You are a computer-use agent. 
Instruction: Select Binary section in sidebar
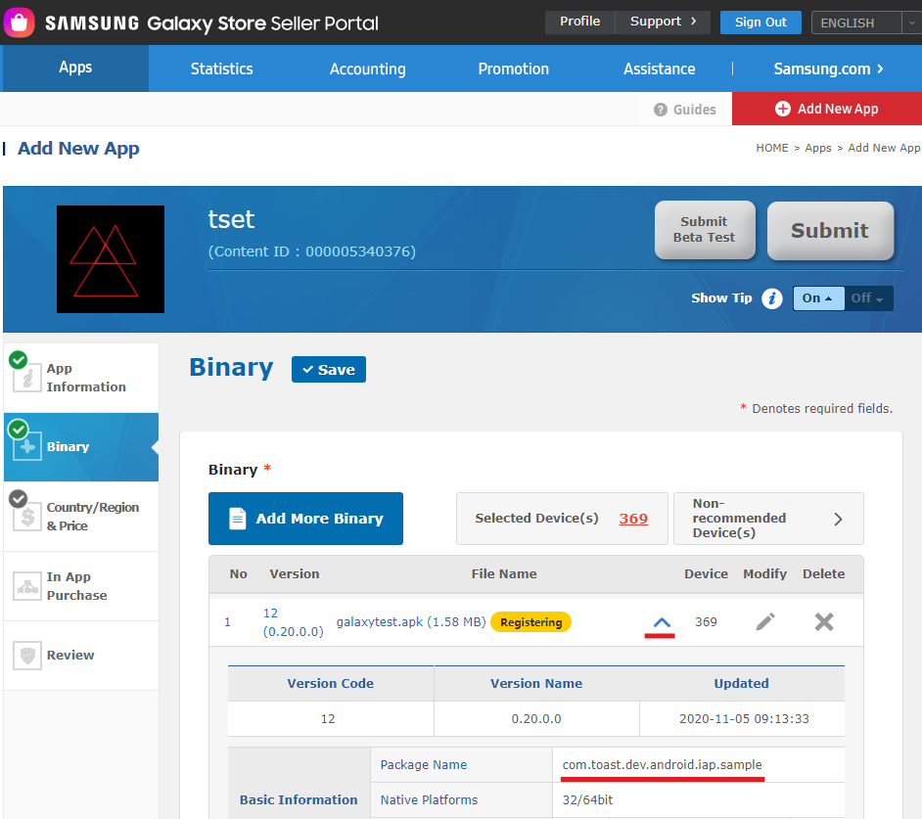[81, 447]
